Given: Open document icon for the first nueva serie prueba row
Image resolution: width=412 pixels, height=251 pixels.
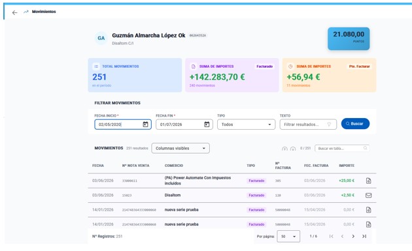Looking at the screenshot, I should [368, 210].
